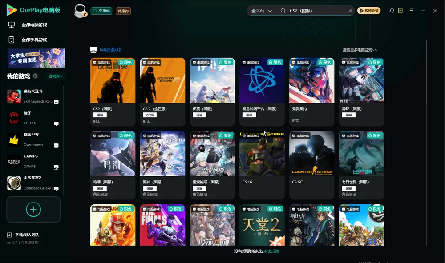Open the user avatar profile
Screen dimensions: 445x263
coord(80,11)
